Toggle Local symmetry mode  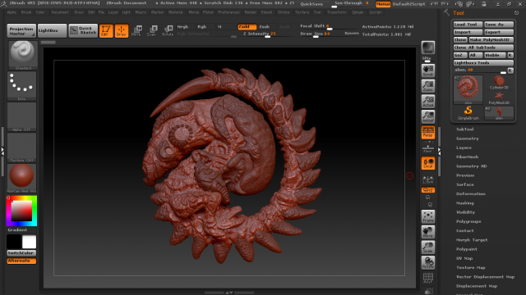pyautogui.click(x=428, y=163)
